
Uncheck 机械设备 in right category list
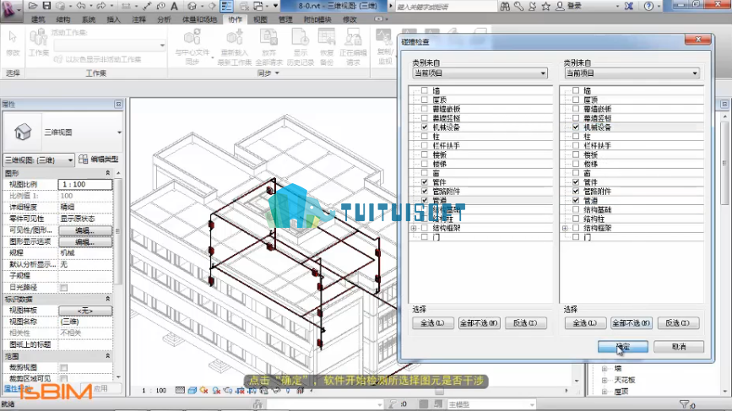pyautogui.click(x=576, y=127)
